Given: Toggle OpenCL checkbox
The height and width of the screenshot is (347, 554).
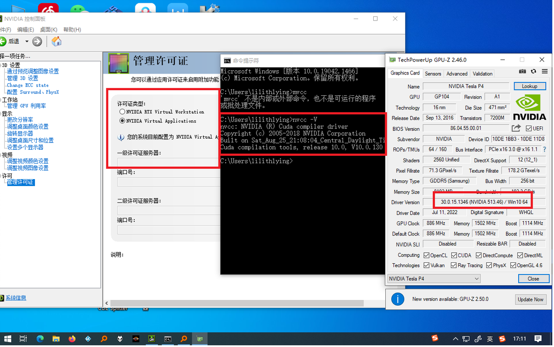Looking at the screenshot, I should (x=427, y=255).
